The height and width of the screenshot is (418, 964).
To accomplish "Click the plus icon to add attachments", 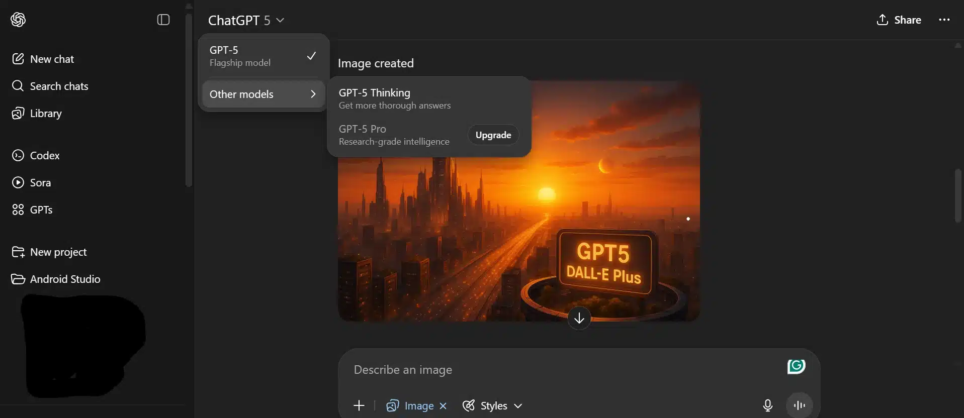I will click(359, 405).
